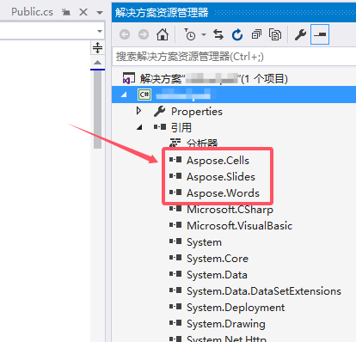Click the Collapse All icon

tap(256, 35)
